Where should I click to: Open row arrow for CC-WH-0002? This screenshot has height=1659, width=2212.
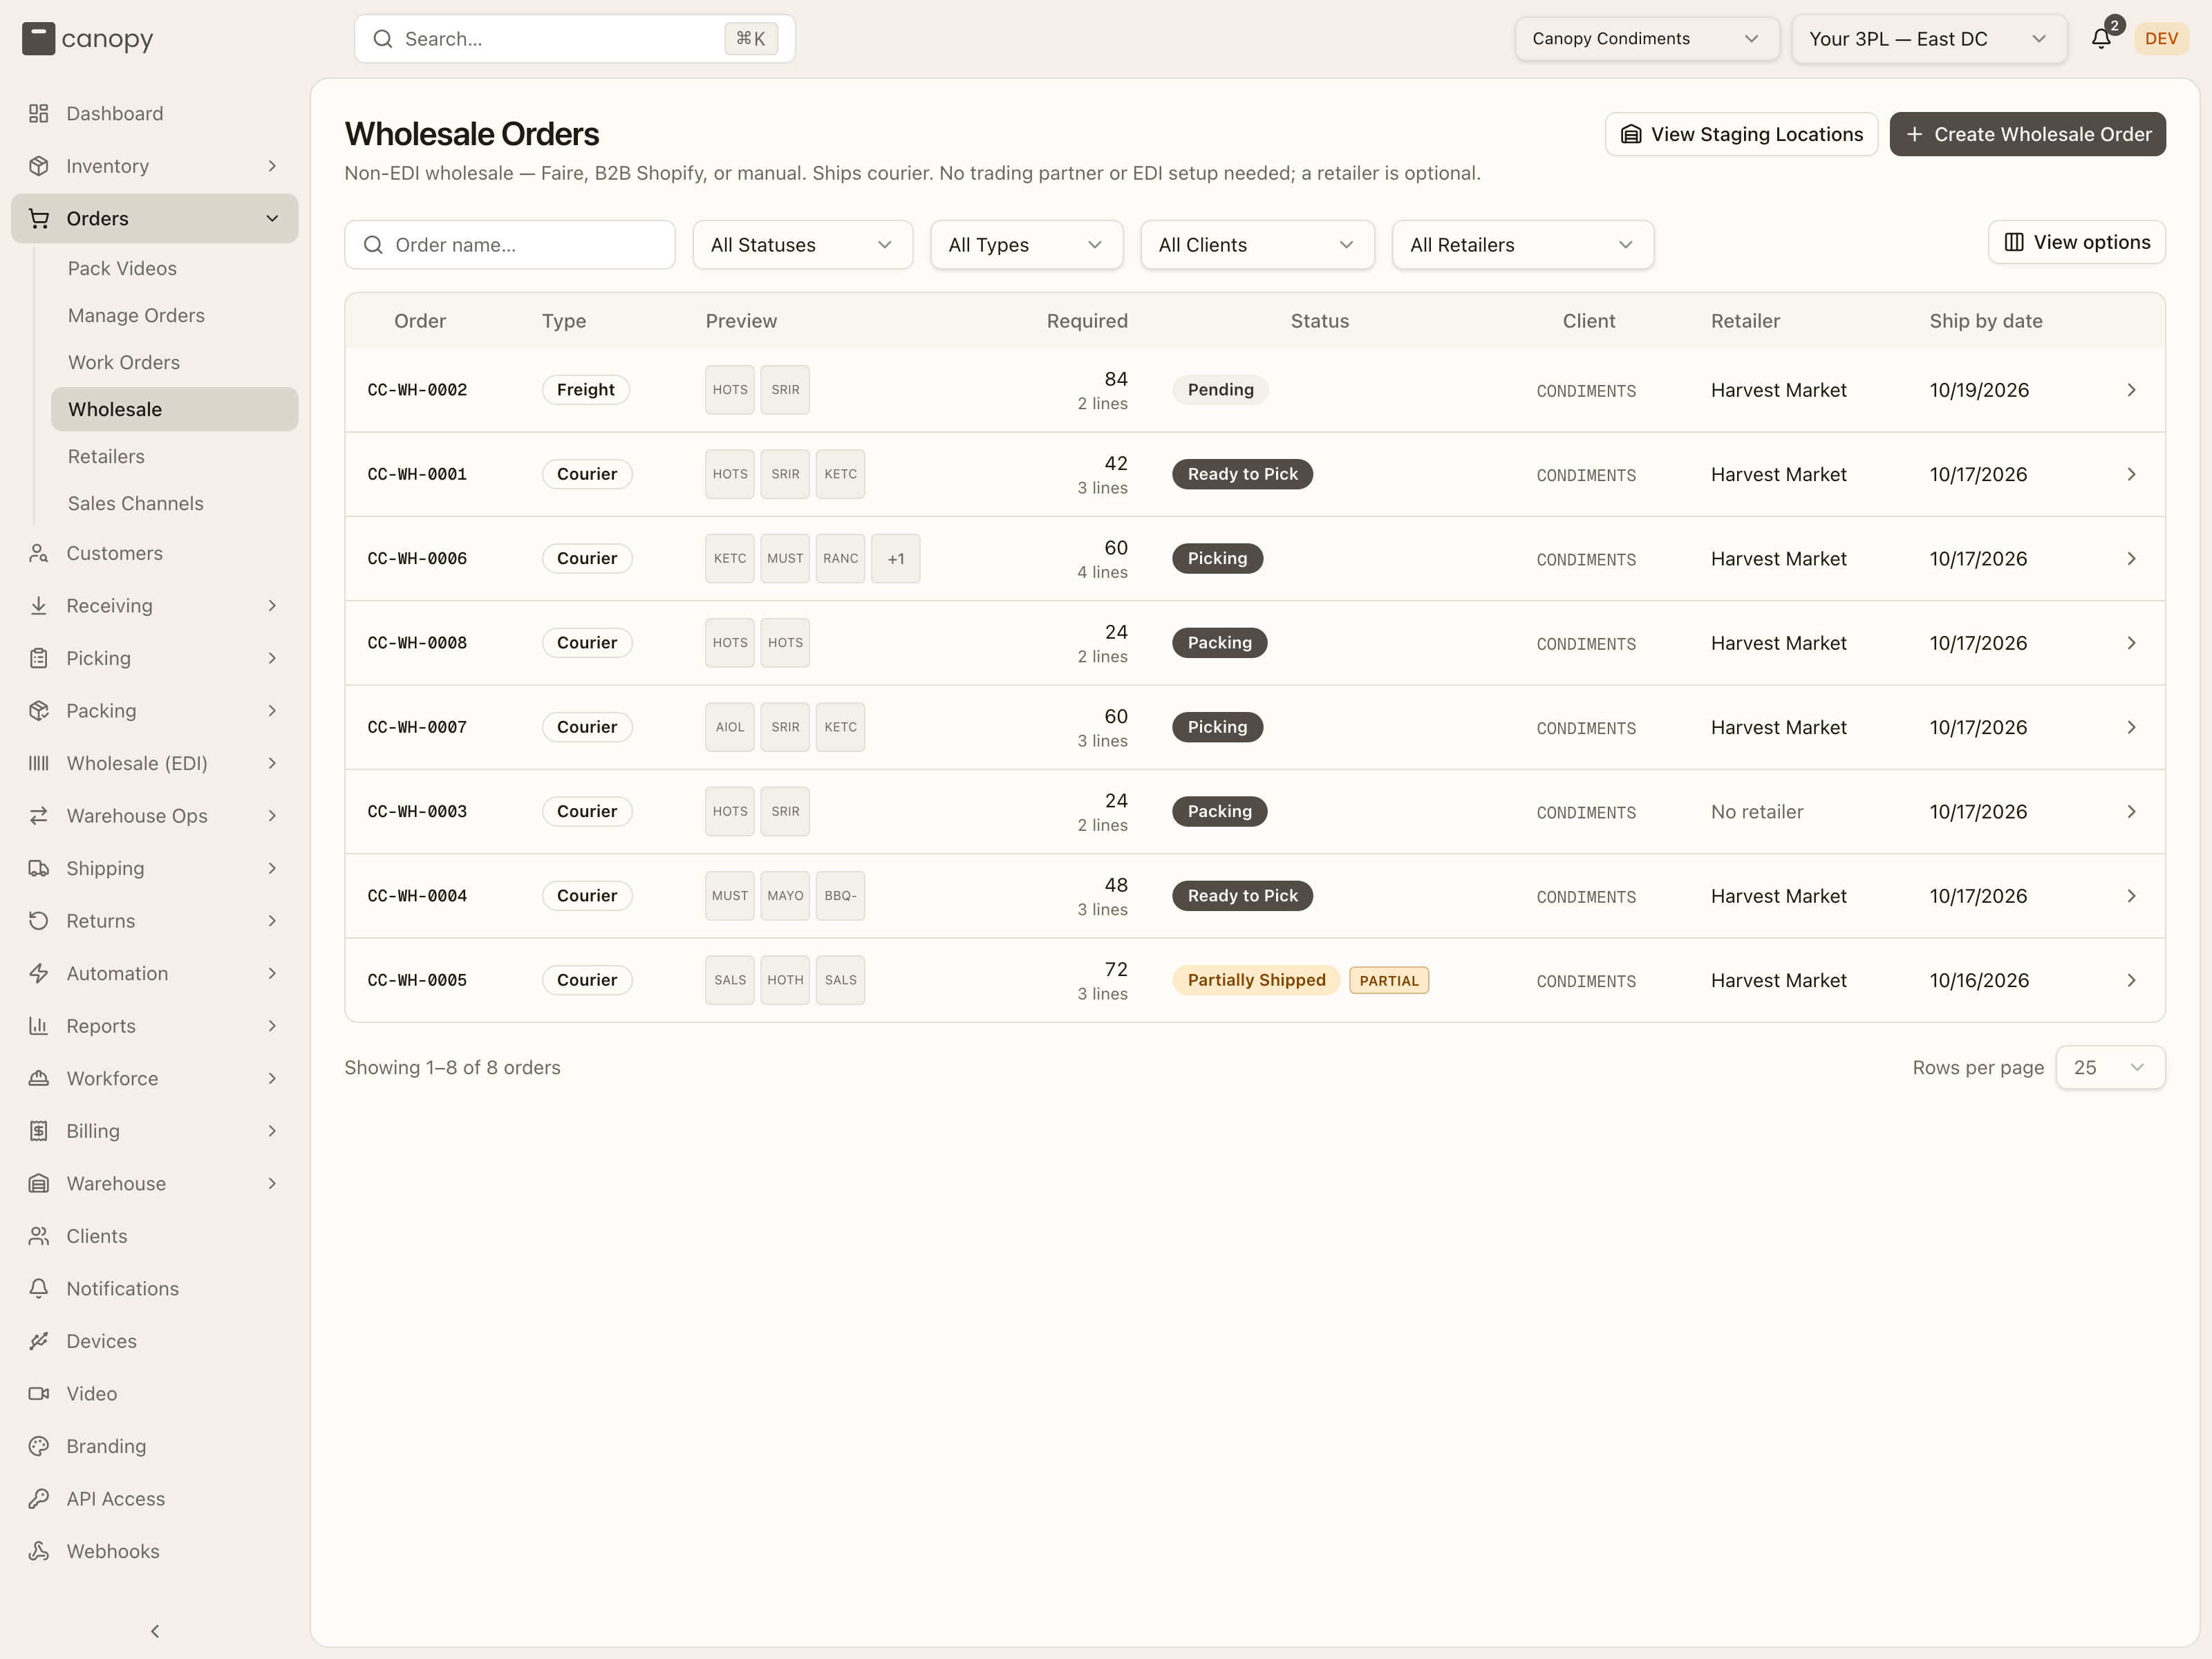pos(2131,390)
